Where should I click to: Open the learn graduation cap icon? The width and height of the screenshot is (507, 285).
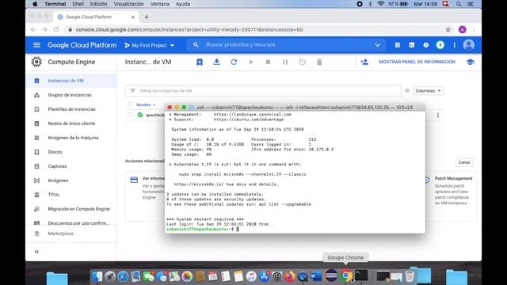[x=471, y=62]
